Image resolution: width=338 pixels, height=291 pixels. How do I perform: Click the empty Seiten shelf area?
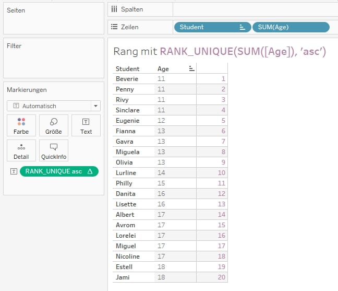click(x=53, y=24)
